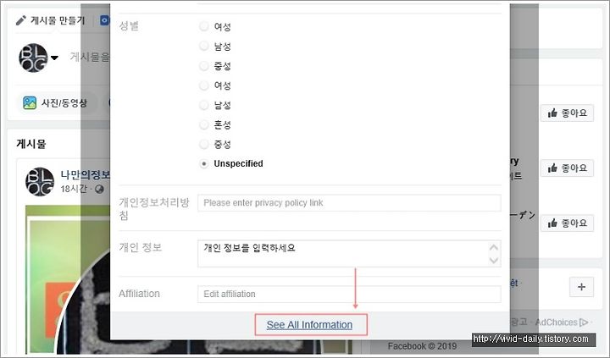Select the Unspecified gender radio button
Screen dimensions: 610x358
click(204, 163)
